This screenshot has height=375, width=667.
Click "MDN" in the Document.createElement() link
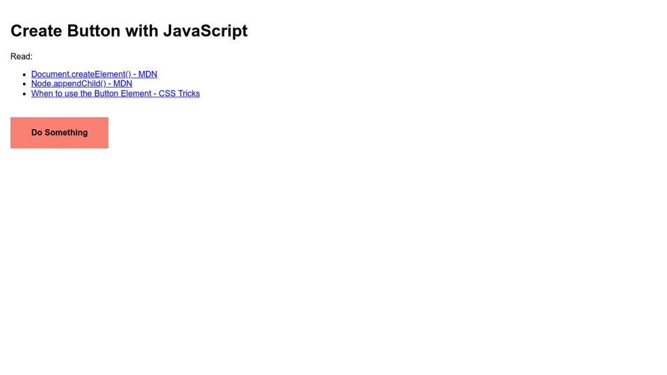pyautogui.click(x=147, y=74)
